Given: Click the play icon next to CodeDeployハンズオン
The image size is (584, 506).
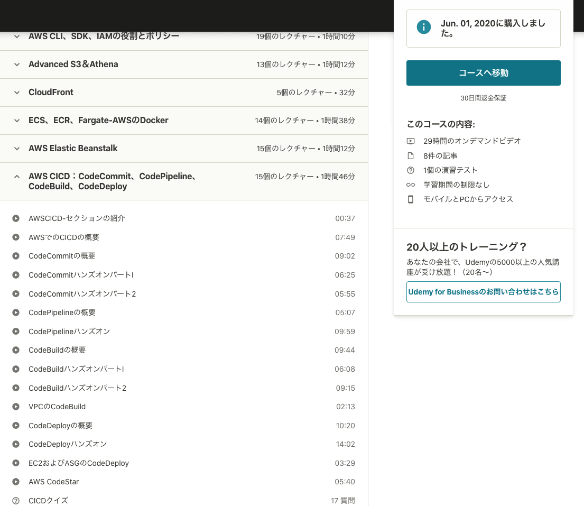Looking at the screenshot, I should click(x=17, y=444).
